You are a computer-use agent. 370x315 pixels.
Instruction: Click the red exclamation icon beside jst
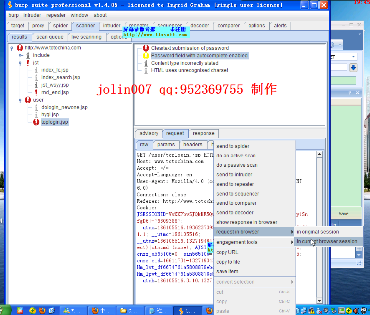coord(28,63)
